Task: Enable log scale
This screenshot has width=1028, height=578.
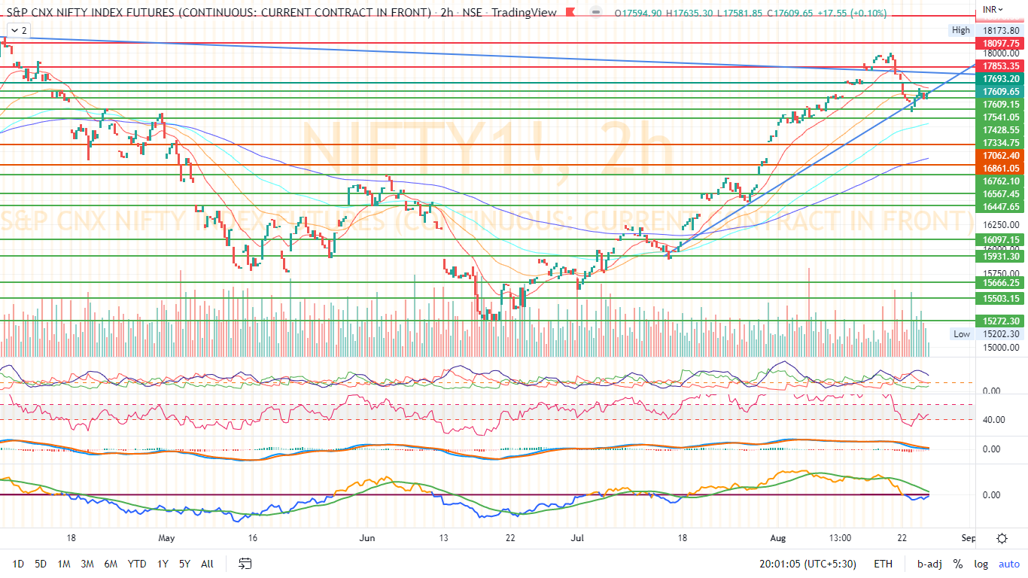Action: click(981, 563)
